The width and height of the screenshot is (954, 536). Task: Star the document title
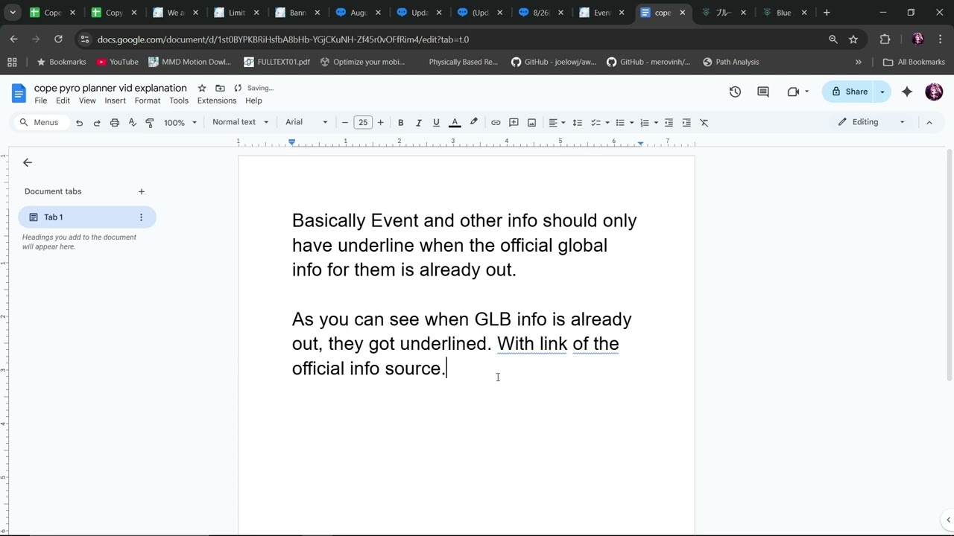point(202,88)
